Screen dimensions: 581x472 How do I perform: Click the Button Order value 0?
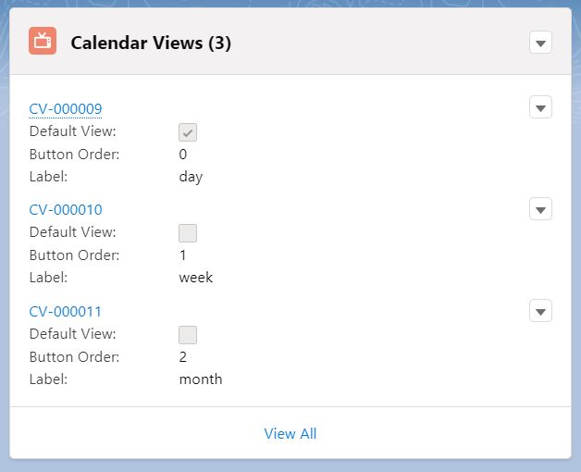click(x=183, y=155)
